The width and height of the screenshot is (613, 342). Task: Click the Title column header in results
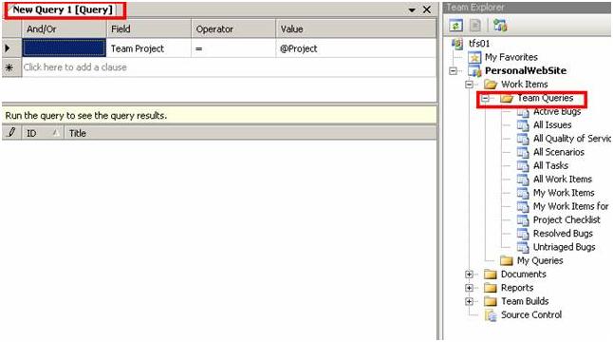[251, 133]
